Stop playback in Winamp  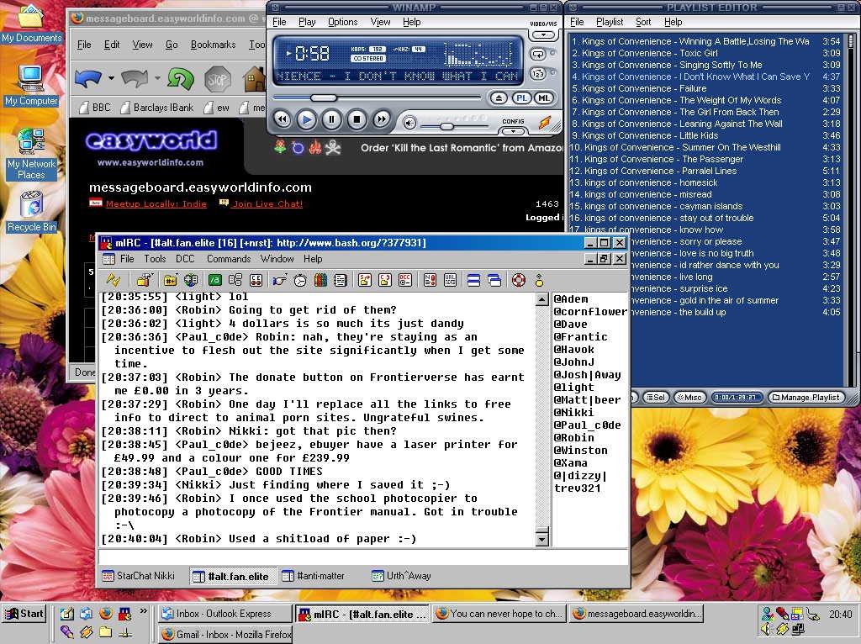point(357,119)
